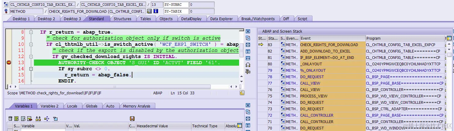Open the DetailDisplay tab
The height and width of the screenshot is (131, 454).
tap(191, 19)
